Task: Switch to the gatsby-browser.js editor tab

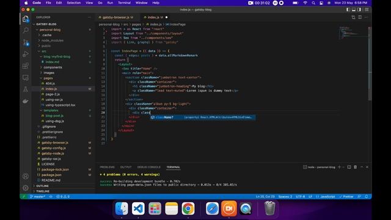Action: 116,17
